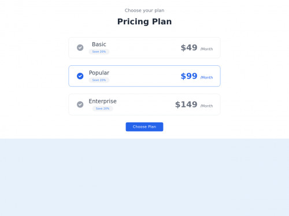This screenshot has height=216, width=289.
Task: Click the Choose Plan button
Action: pyautogui.click(x=144, y=127)
